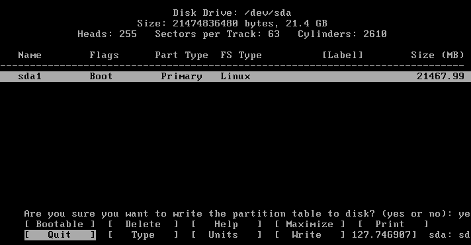Click the 'Flags' column header

pyautogui.click(x=104, y=55)
